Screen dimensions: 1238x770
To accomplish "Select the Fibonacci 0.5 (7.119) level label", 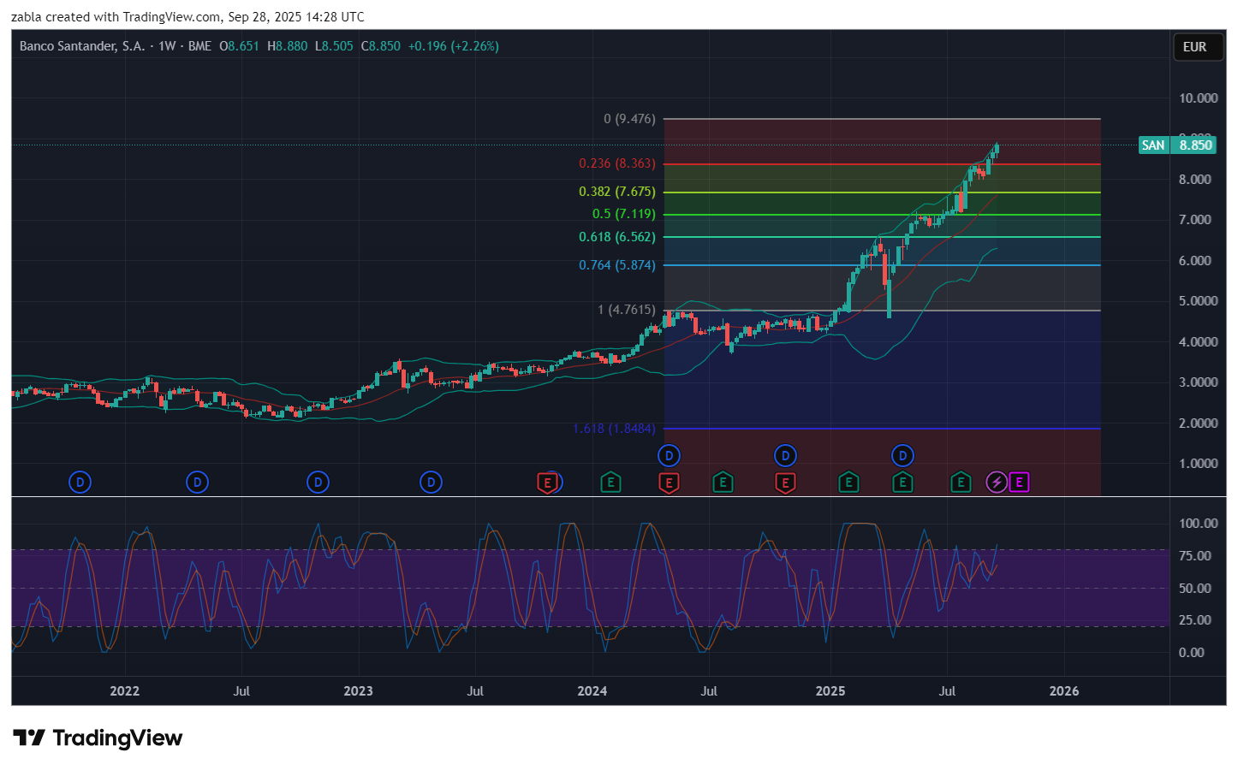I will (x=623, y=214).
